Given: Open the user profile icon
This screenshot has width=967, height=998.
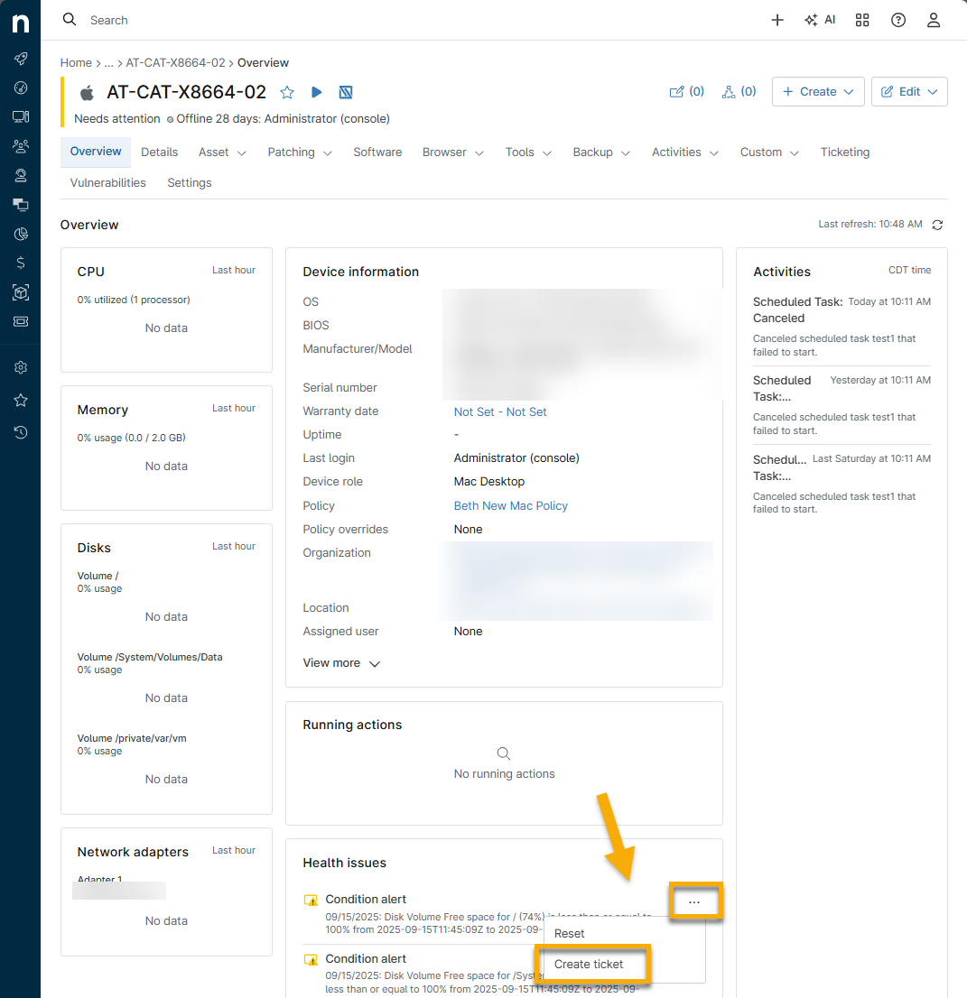Looking at the screenshot, I should point(934,20).
